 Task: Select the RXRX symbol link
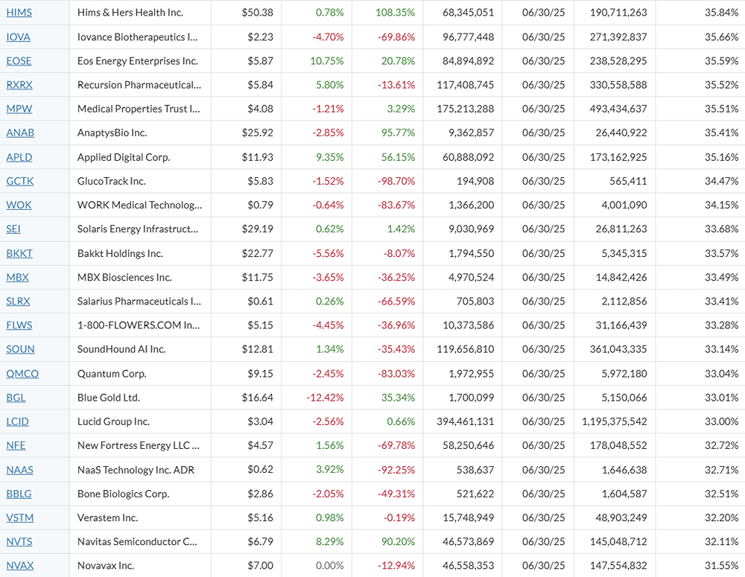[19, 85]
